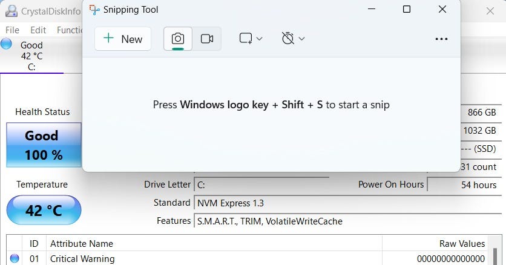Open the Edit menu
506x265 pixels.
[38, 30]
